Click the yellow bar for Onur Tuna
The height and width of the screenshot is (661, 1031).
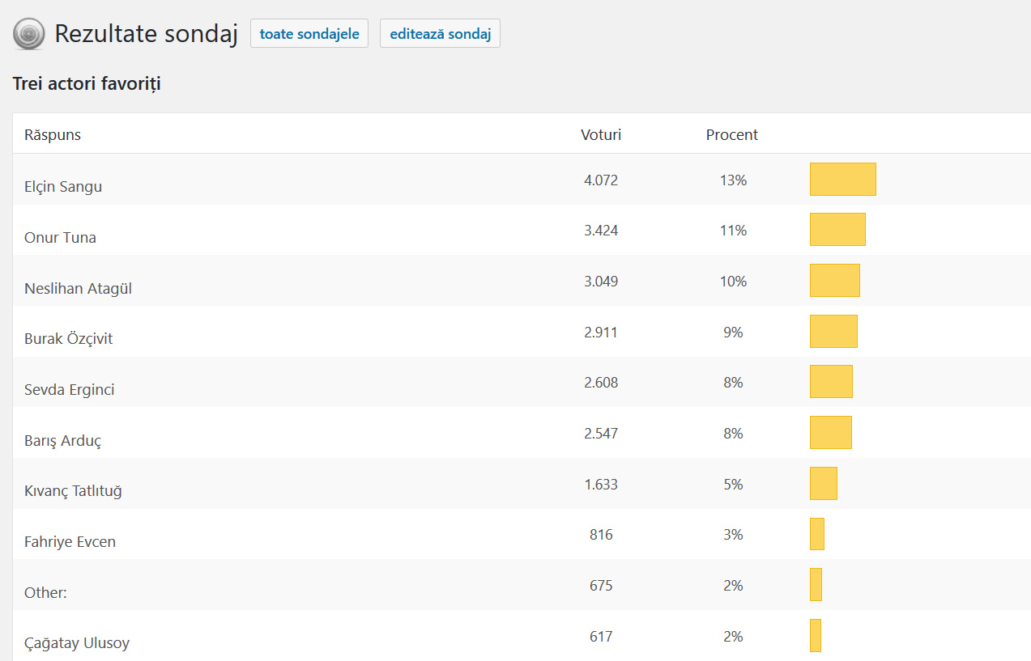pyautogui.click(x=837, y=230)
